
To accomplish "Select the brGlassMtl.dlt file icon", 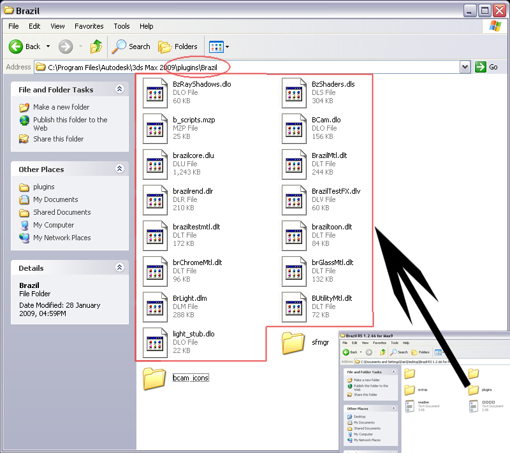I will coord(294,271).
